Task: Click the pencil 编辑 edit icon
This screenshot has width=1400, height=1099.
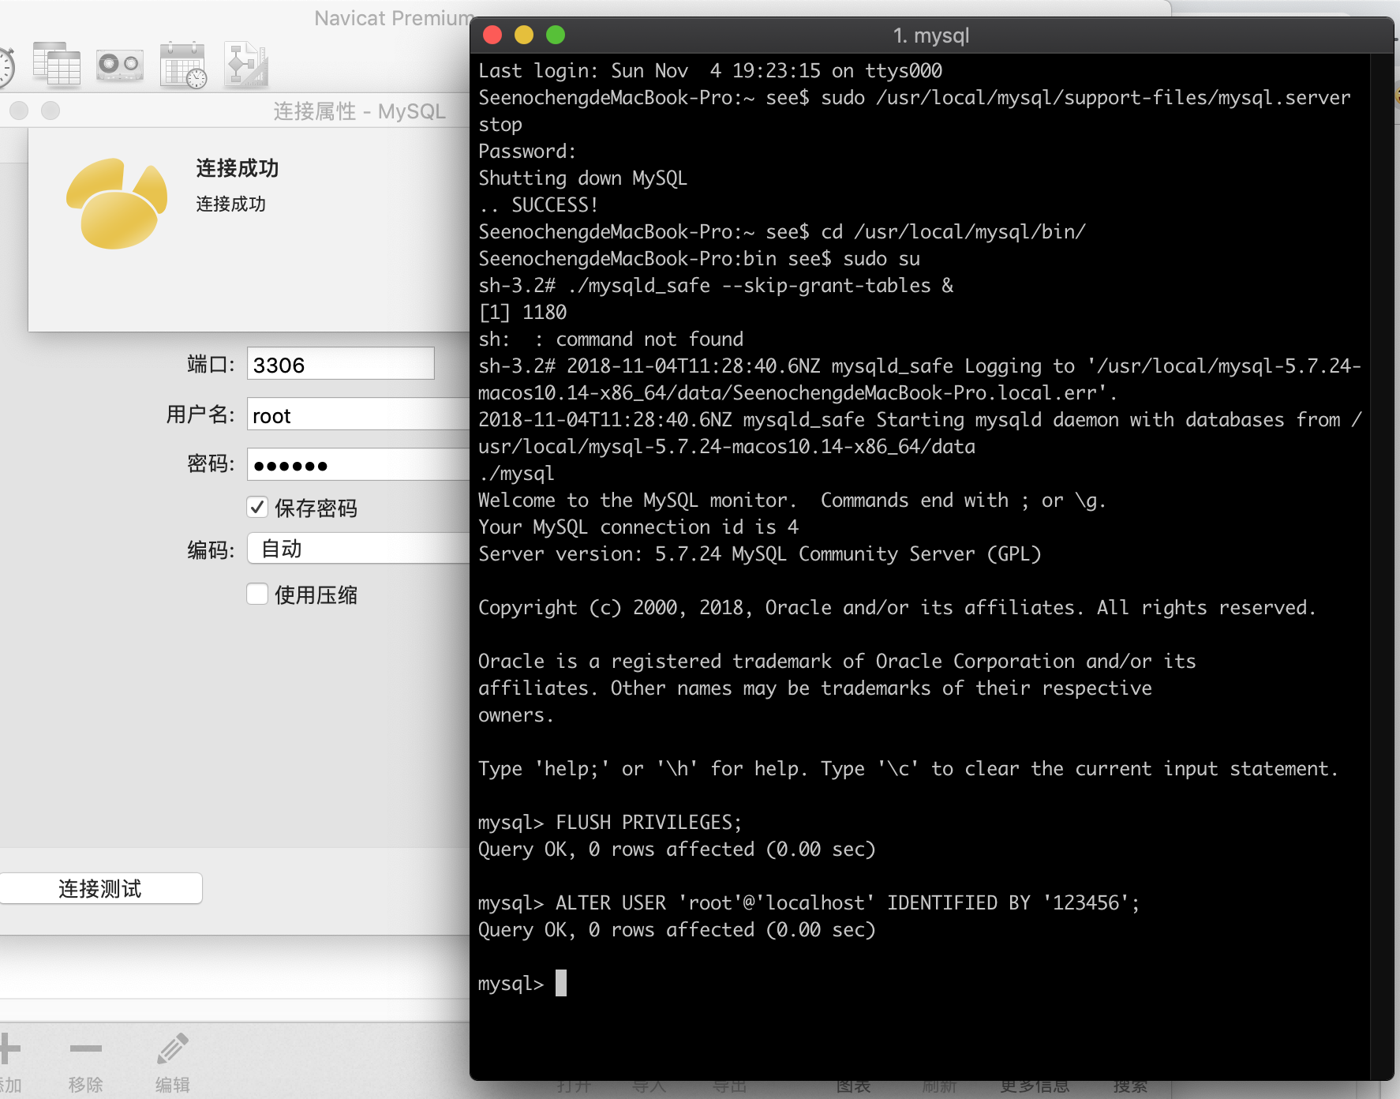Action: (172, 1048)
